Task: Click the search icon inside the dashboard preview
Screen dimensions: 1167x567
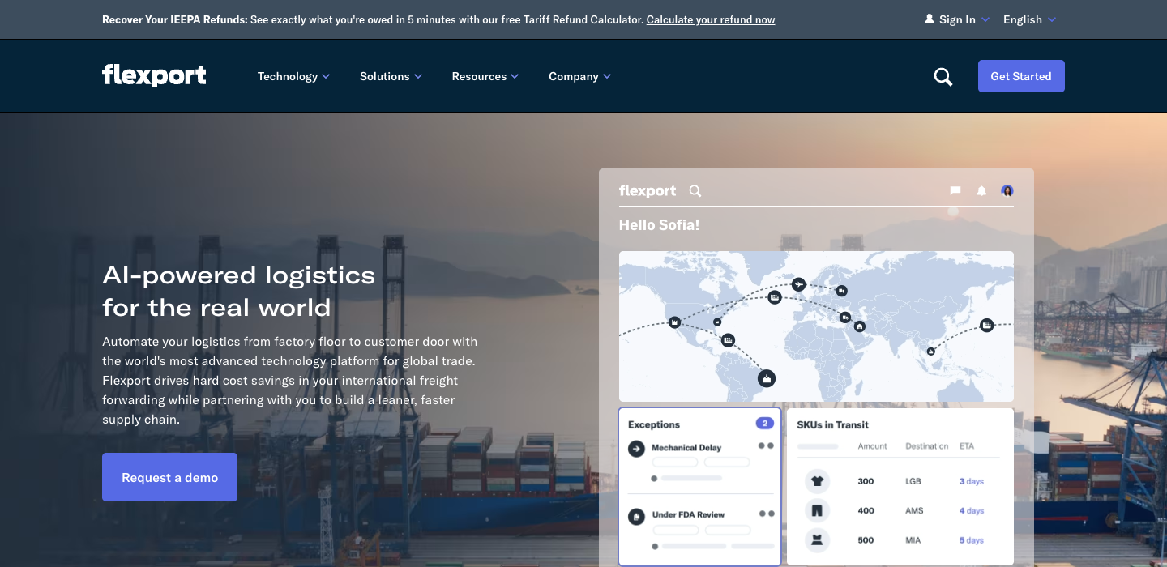Action: pos(695,191)
